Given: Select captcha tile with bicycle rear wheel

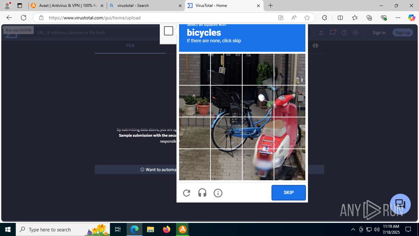Looking at the screenshot, I should coord(226,133).
